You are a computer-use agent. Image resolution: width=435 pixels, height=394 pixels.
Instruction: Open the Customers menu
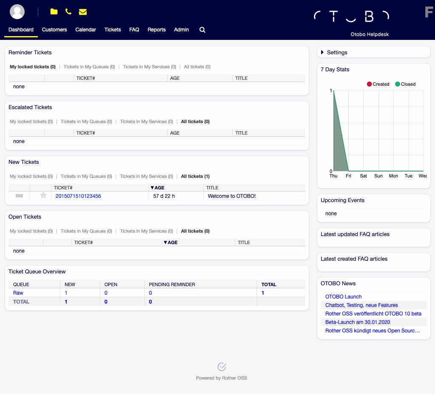[54, 30]
